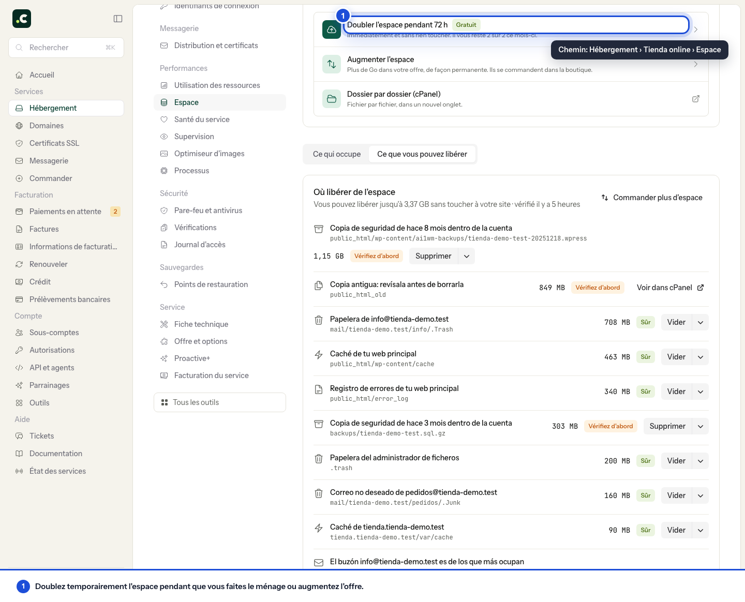Open Points de restauration
The image size is (745, 602).
[220, 284]
